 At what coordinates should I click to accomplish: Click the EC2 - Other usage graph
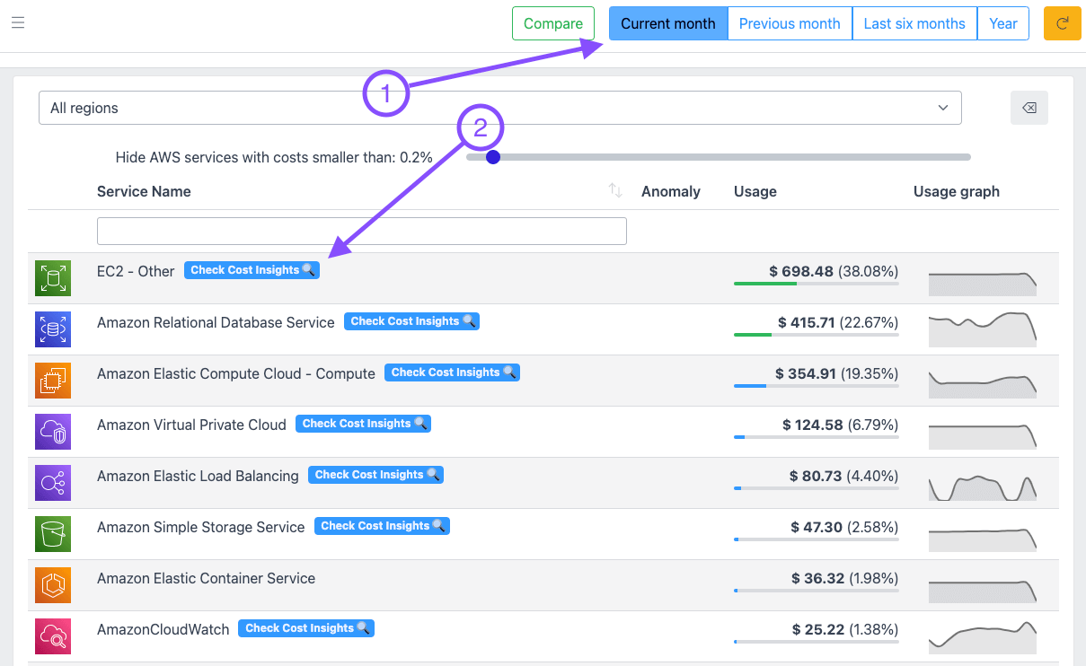click(x=983, y=284)
